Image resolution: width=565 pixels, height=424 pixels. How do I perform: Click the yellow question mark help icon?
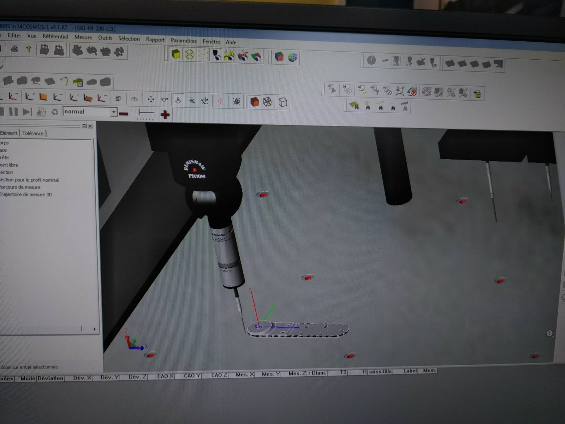click(x=29, y=49)
